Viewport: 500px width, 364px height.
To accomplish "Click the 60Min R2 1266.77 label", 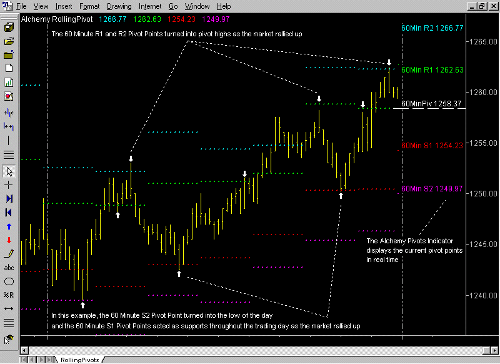I will (x=432, y=28).
